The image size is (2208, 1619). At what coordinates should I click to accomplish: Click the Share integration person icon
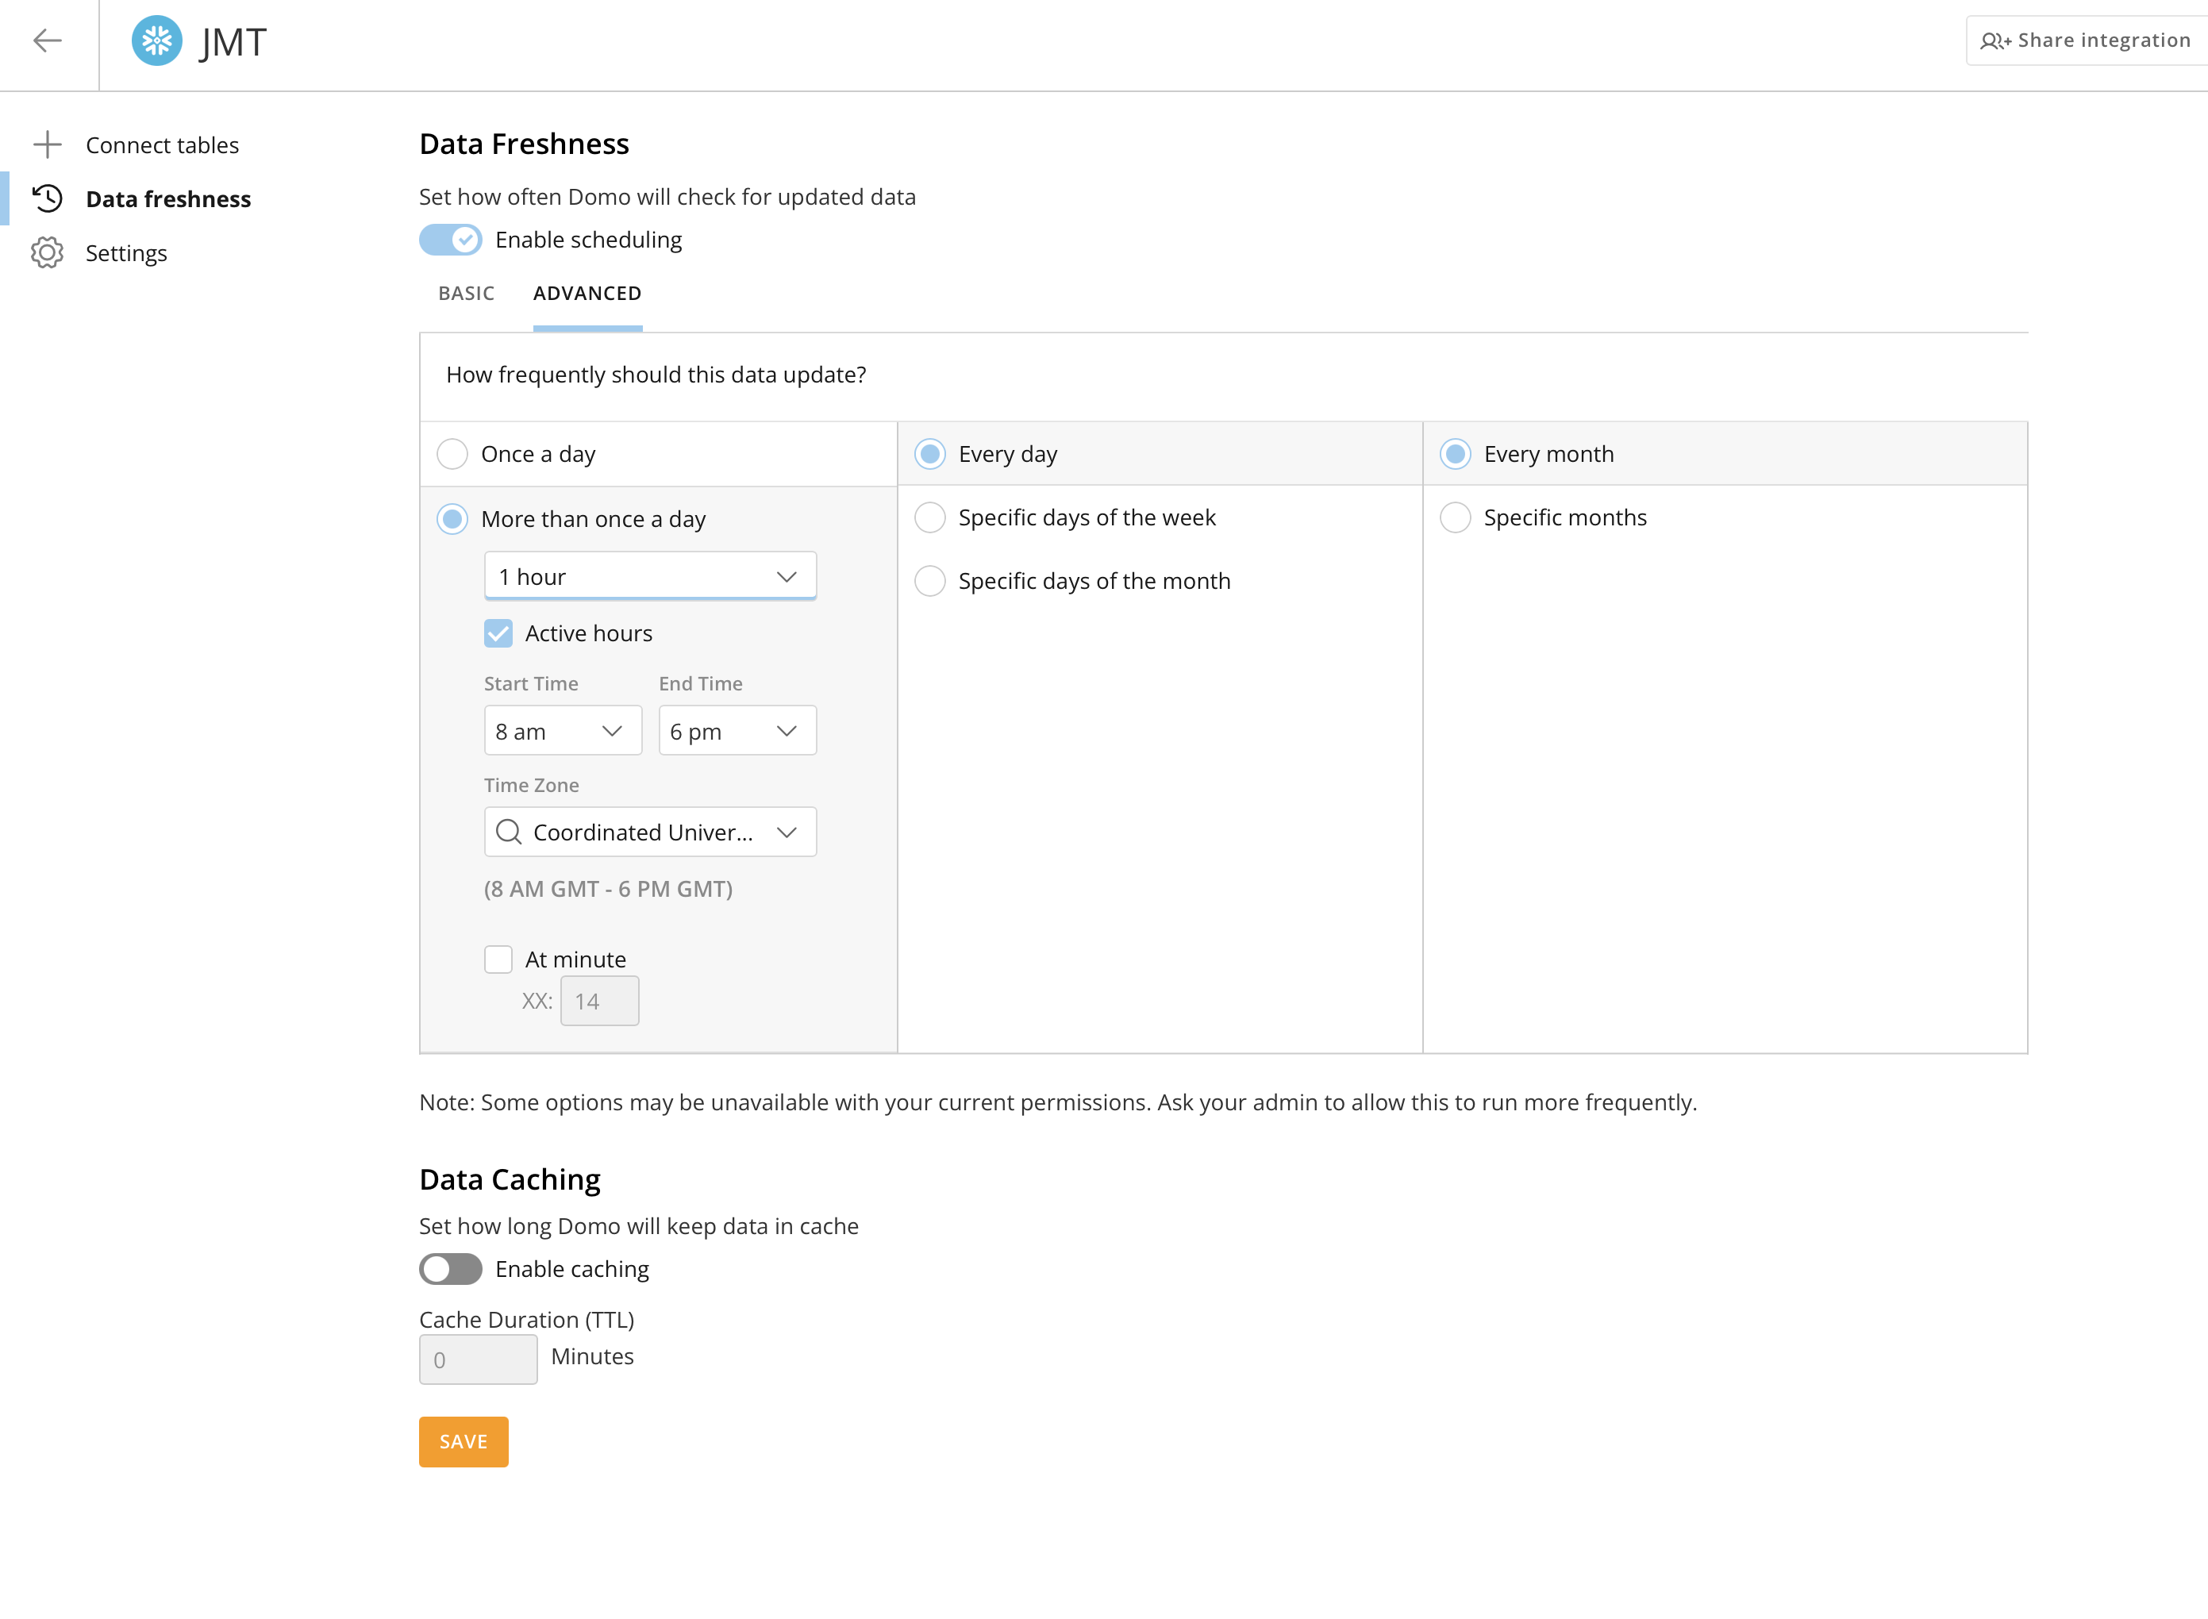1996,40
